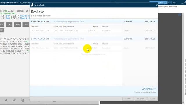The width and height of the screenshot is (186, 105).
Task: Click the copy pages icon in bottom toolbar
Action: [x=23, y=100]
